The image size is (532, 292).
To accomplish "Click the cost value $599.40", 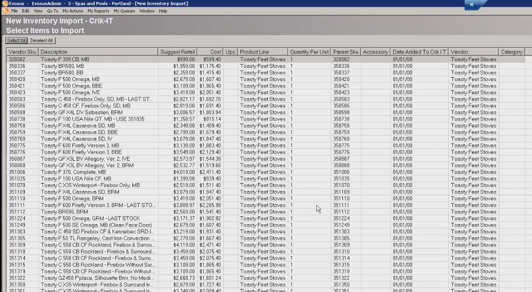I will pos(212,60).
